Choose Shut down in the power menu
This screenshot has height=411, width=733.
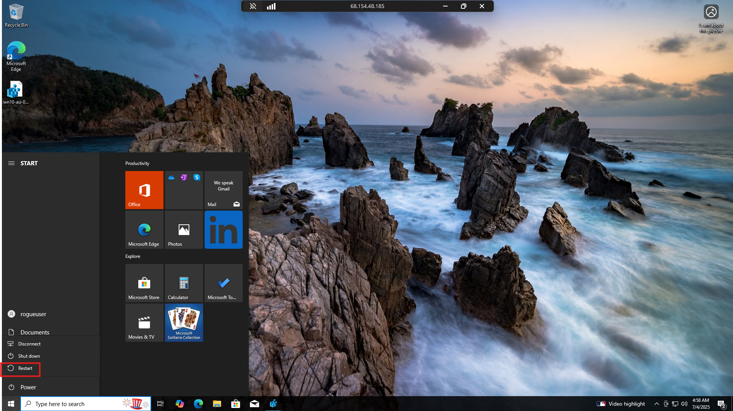(x=29, y=356)
